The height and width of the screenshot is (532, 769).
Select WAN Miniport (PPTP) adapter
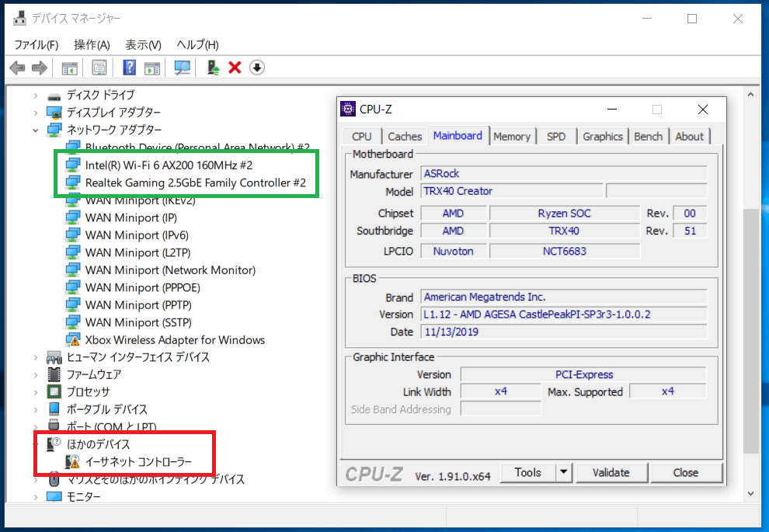pos(138,305)
